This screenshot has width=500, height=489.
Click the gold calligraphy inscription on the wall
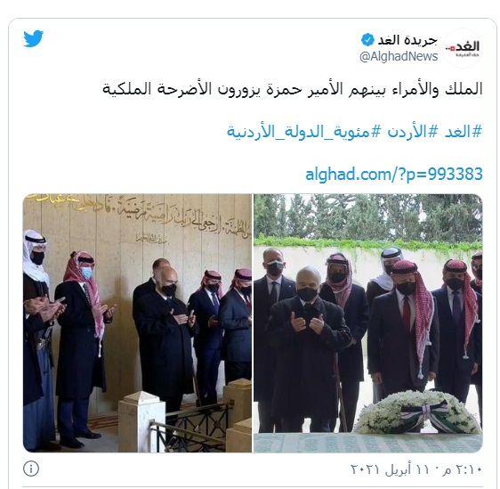(x=141, y=216)
